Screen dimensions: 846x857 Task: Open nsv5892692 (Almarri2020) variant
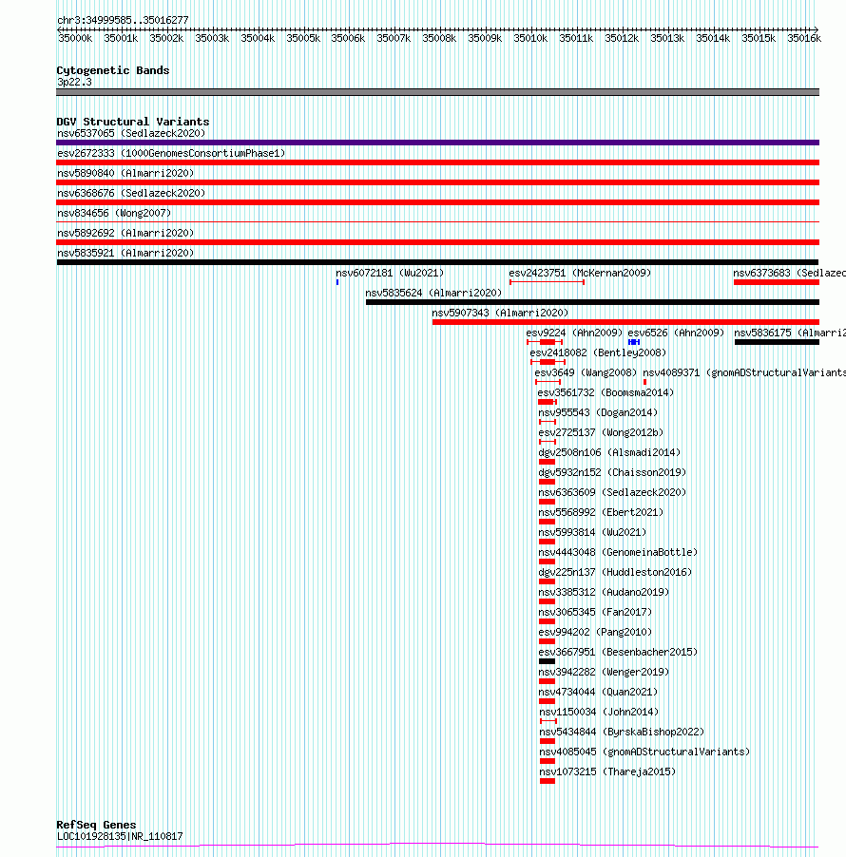[x=125, y=234]
